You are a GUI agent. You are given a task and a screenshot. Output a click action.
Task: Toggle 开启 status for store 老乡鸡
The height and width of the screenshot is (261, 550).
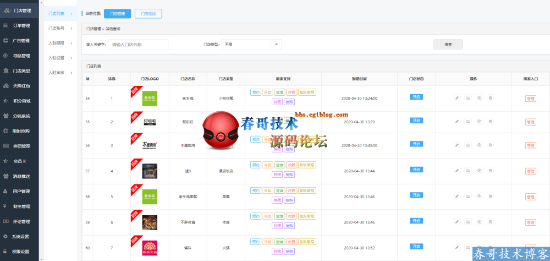click(x=416, y=97)
